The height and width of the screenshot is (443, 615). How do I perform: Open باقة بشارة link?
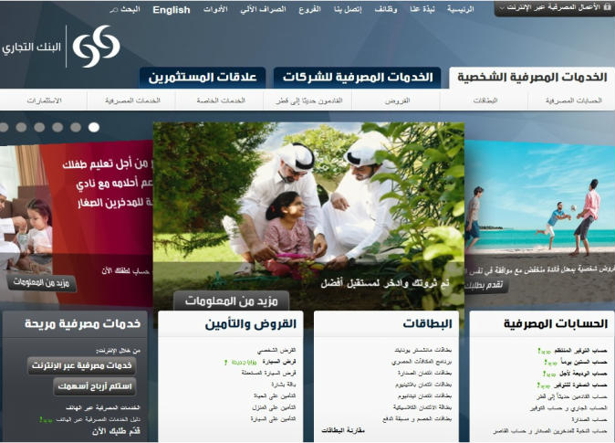[284, 385]
